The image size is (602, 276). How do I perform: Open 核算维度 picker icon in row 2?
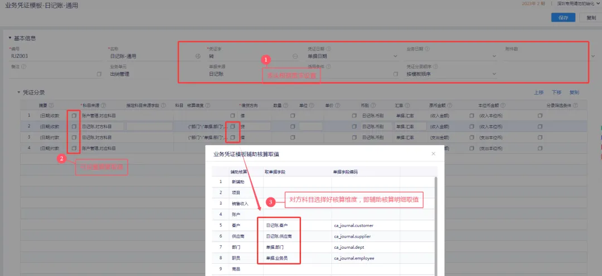click(x=232, y=126)
